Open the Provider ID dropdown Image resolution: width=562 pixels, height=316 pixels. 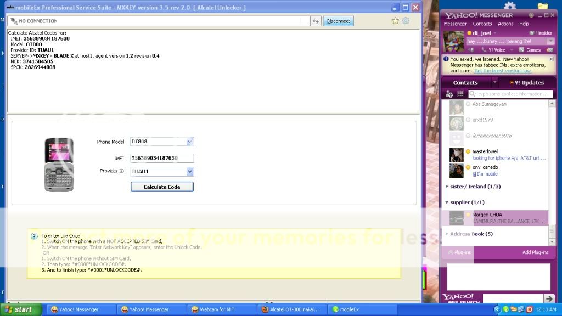point(190,172)
